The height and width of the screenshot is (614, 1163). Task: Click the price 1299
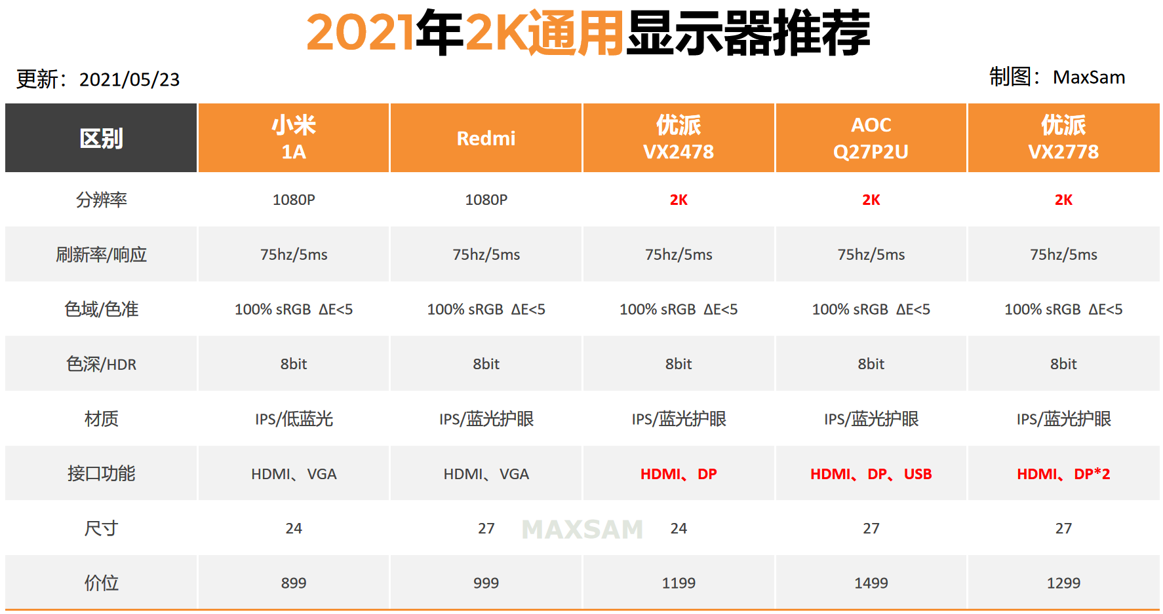(x=1063, y=583)
